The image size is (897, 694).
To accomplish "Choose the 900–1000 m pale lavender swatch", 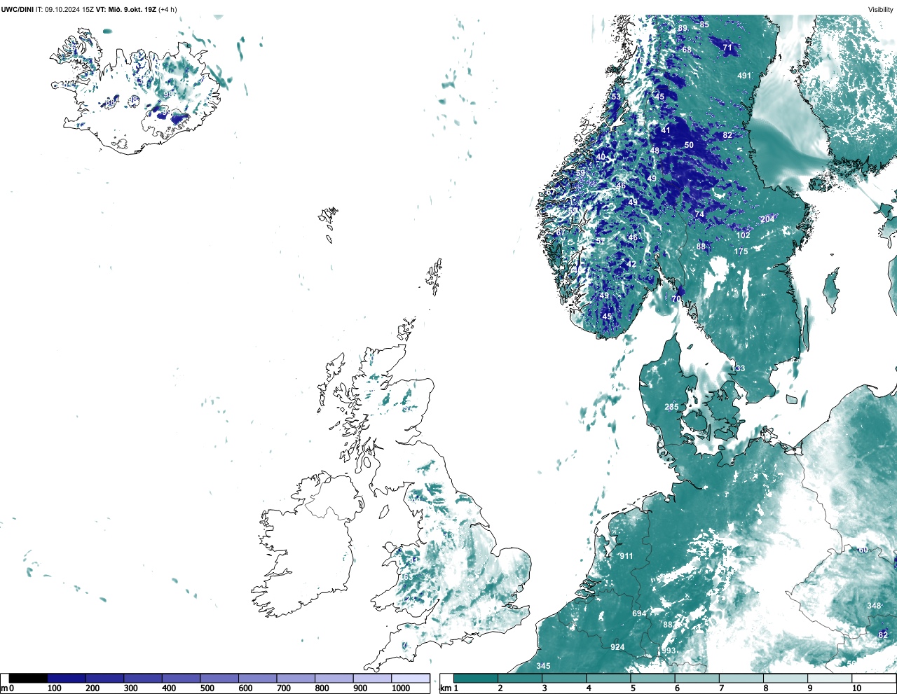I will [371, 678].
